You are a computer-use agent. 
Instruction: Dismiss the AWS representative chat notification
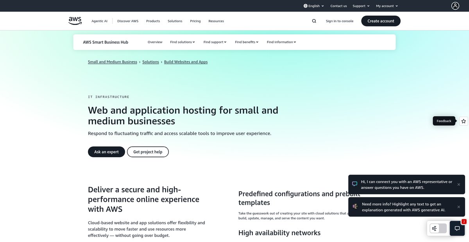coord(459,184)
